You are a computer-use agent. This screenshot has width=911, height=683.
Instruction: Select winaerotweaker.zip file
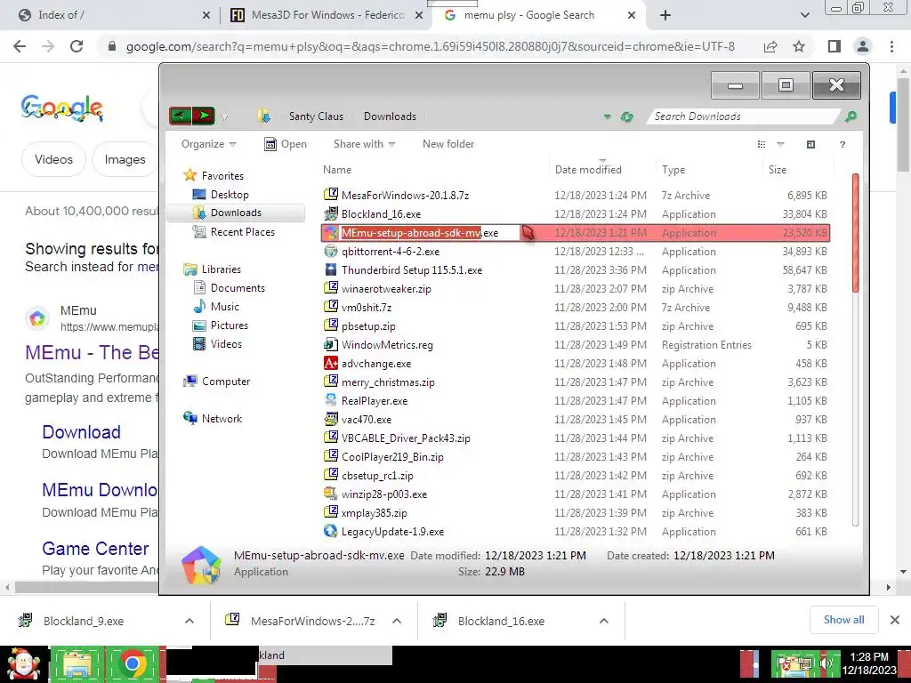click(x=386, y=289)
